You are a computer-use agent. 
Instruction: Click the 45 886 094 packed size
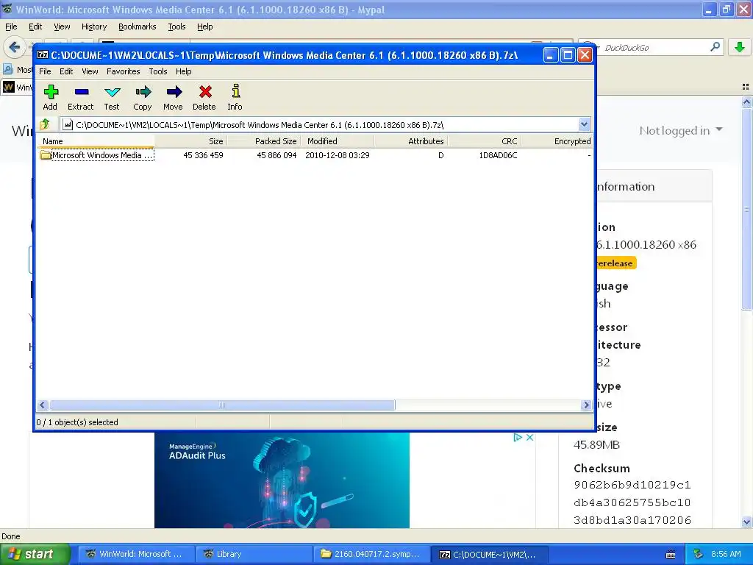[276, 155]
